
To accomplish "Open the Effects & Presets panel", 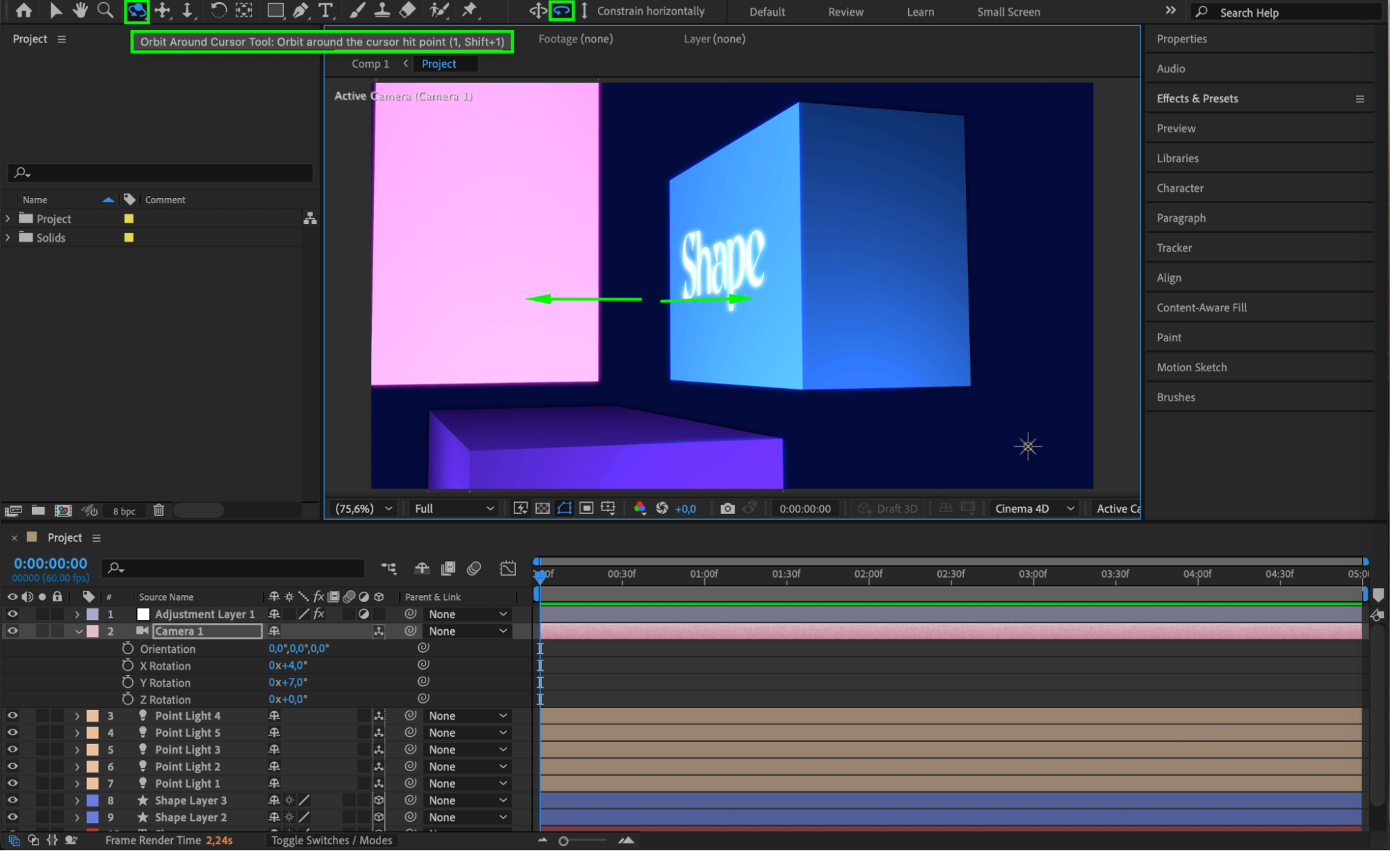I will 1197,98.
